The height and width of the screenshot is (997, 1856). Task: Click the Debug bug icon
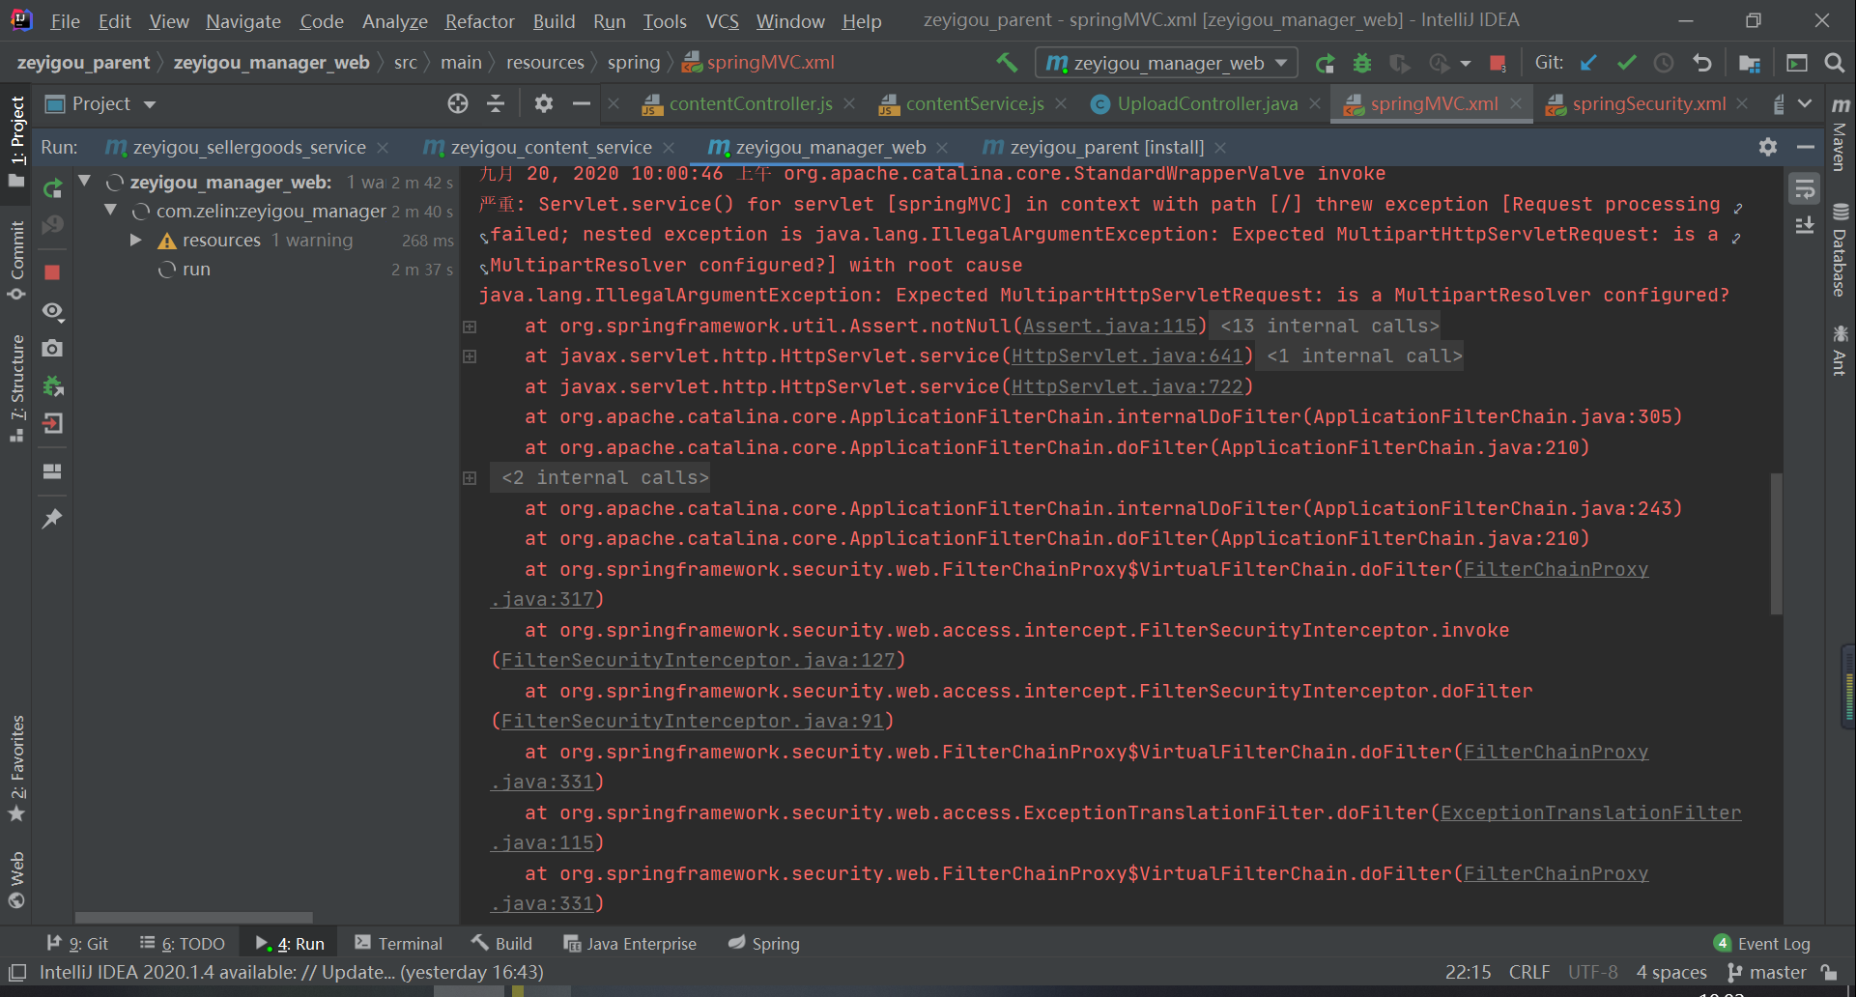click(x=1362, y=63)
